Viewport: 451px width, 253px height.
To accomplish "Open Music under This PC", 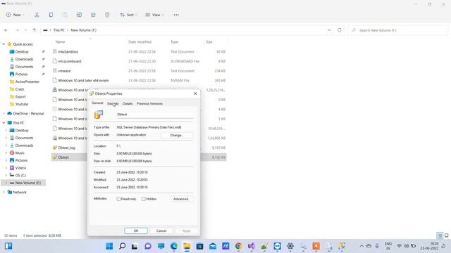I will coord(20,153).
